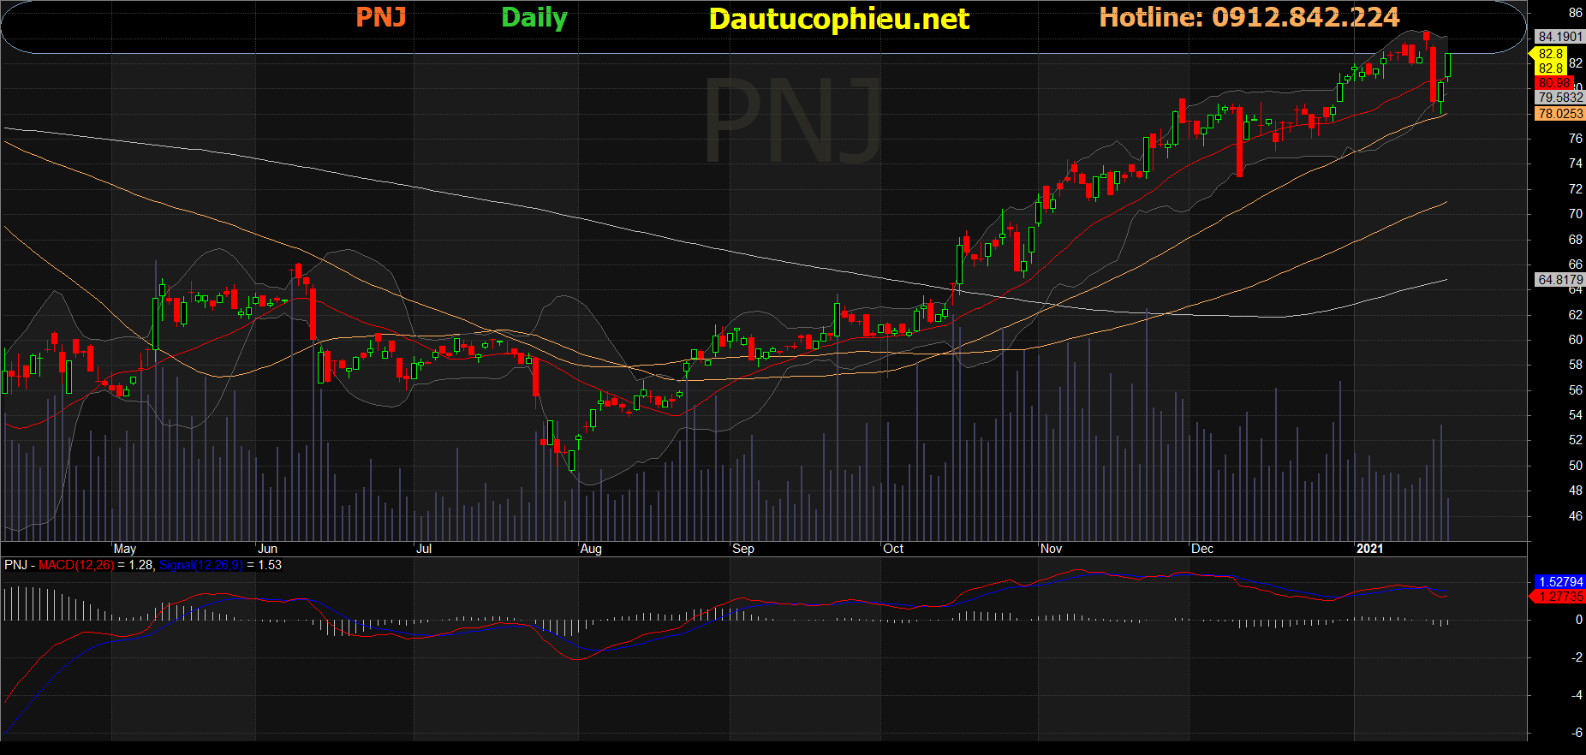The height and width of the screenshot is (755, 1586).
Task: Click the Hotline phone number text
Action: click(1249, 17)
